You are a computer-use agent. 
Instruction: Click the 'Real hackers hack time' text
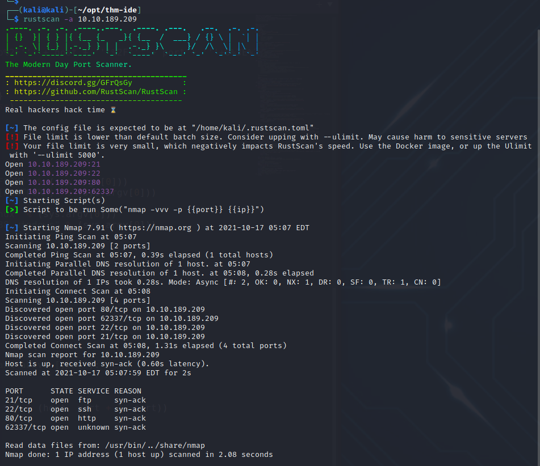pyautogui.click(x=55, y=110)
